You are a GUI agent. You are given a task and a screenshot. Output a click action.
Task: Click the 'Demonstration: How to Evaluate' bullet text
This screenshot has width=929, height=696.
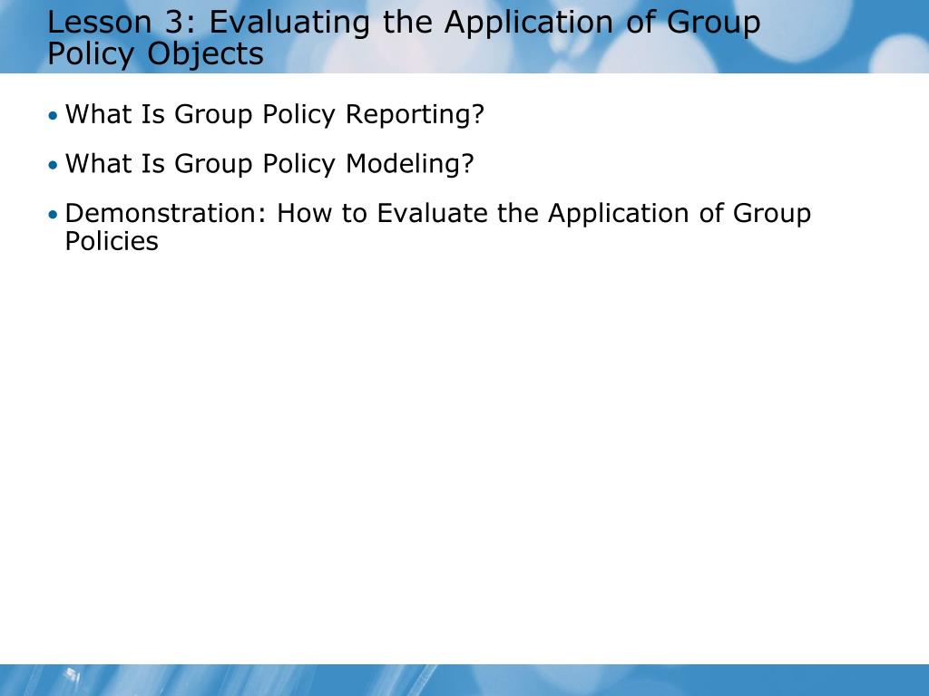point(438,227)
